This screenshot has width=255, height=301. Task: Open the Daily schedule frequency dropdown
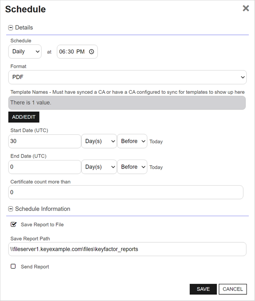(25, 51)
